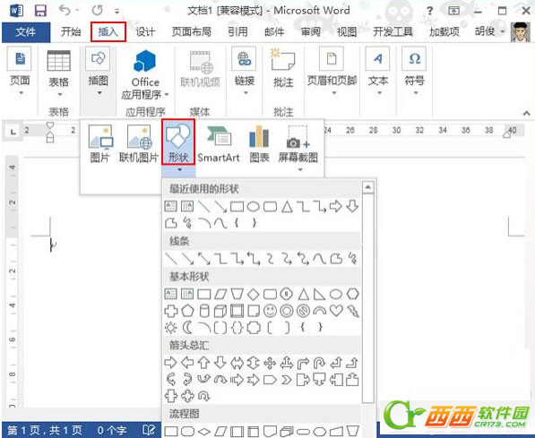Select the diamond shape in basic shapes

[x=254, y=294]
